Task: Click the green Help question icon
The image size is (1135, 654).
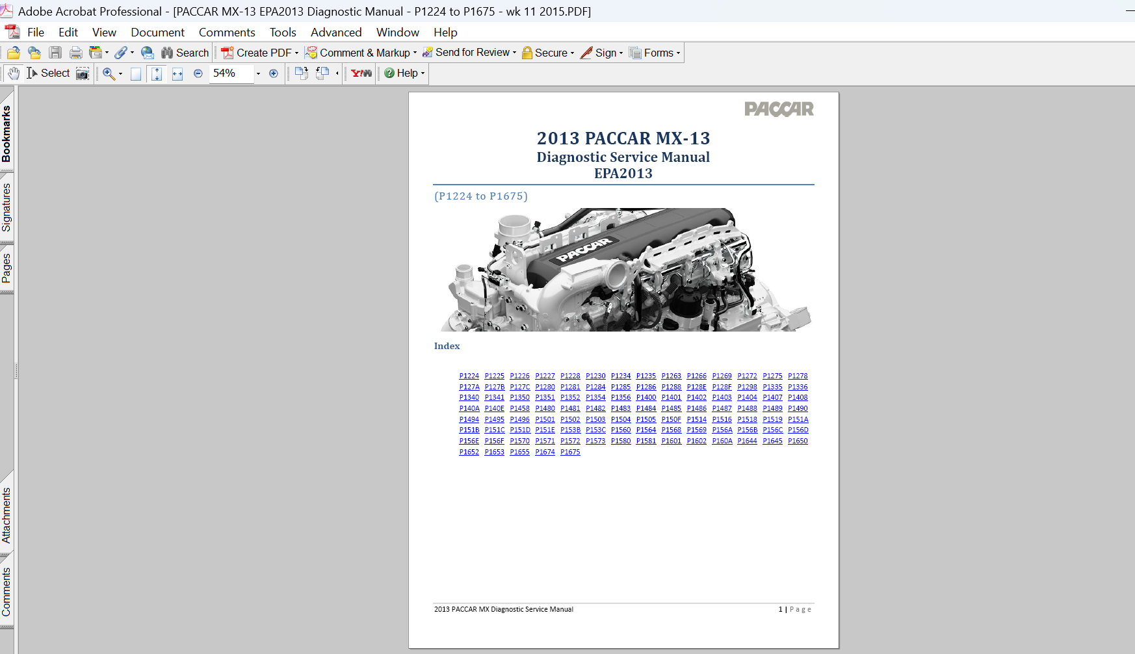Action: pyautogui.click(x=389, y=73)
